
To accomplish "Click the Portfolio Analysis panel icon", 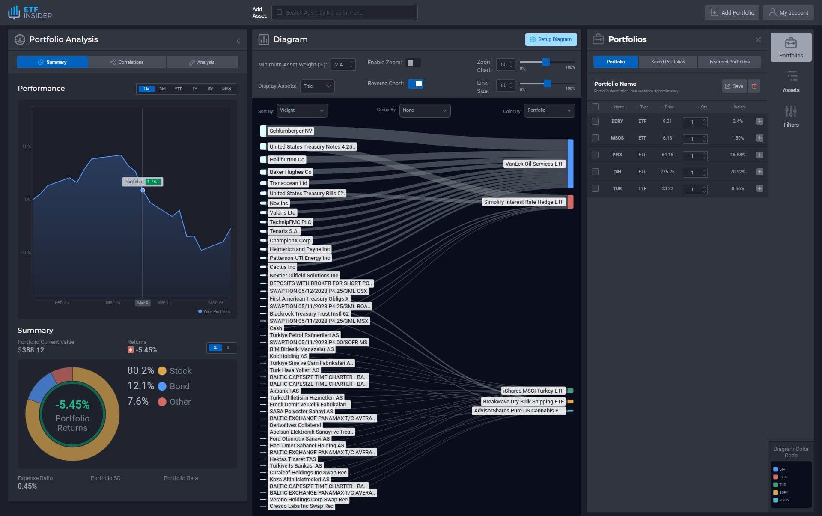I will [20, 39].
